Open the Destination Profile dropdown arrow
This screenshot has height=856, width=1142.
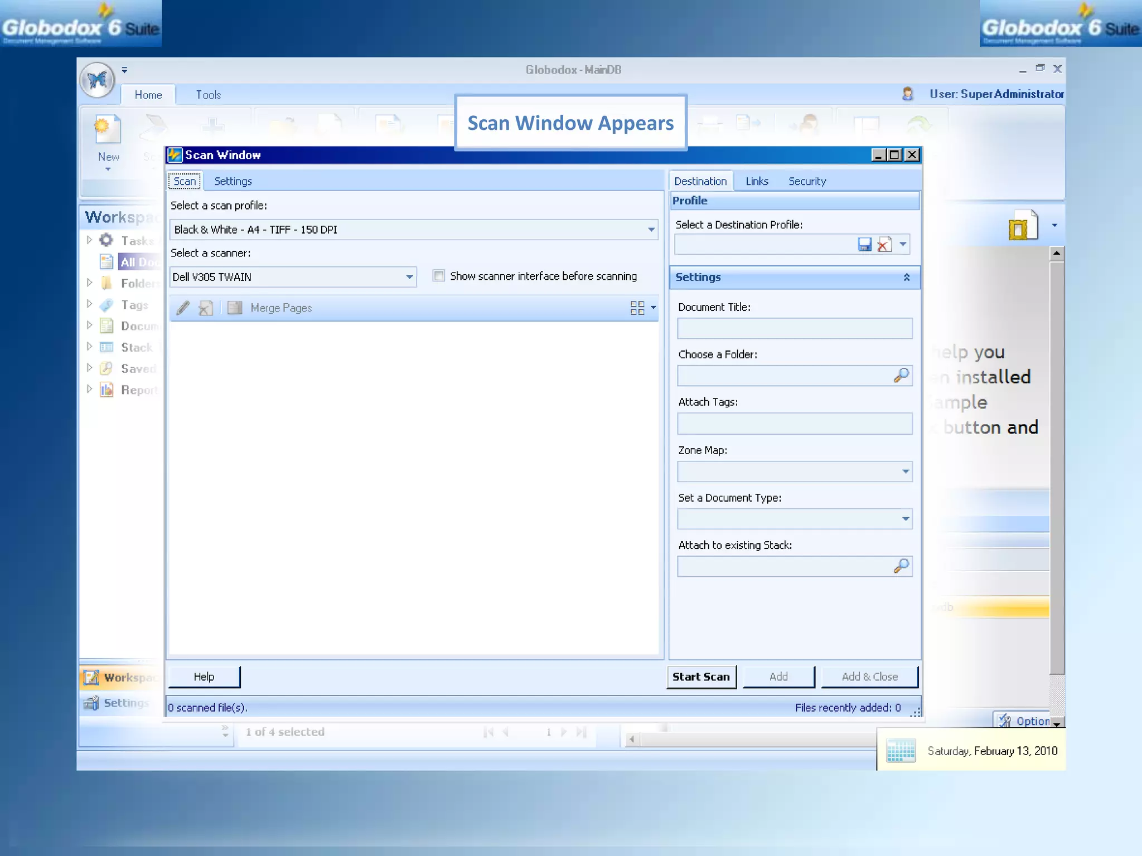(903, 244)
